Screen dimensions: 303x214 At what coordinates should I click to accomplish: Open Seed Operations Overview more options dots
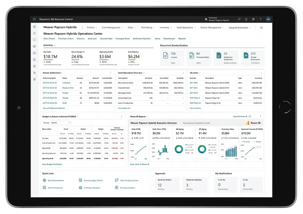coord(183,73)
